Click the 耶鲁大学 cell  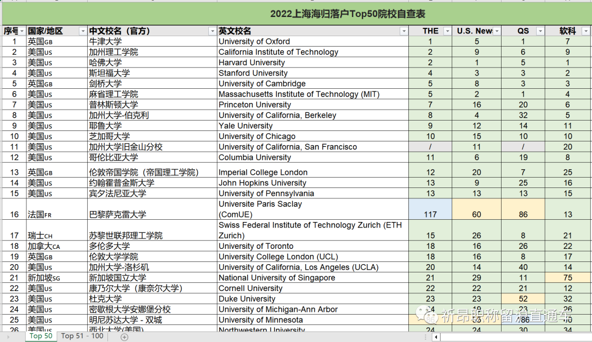tap(152, 126)
